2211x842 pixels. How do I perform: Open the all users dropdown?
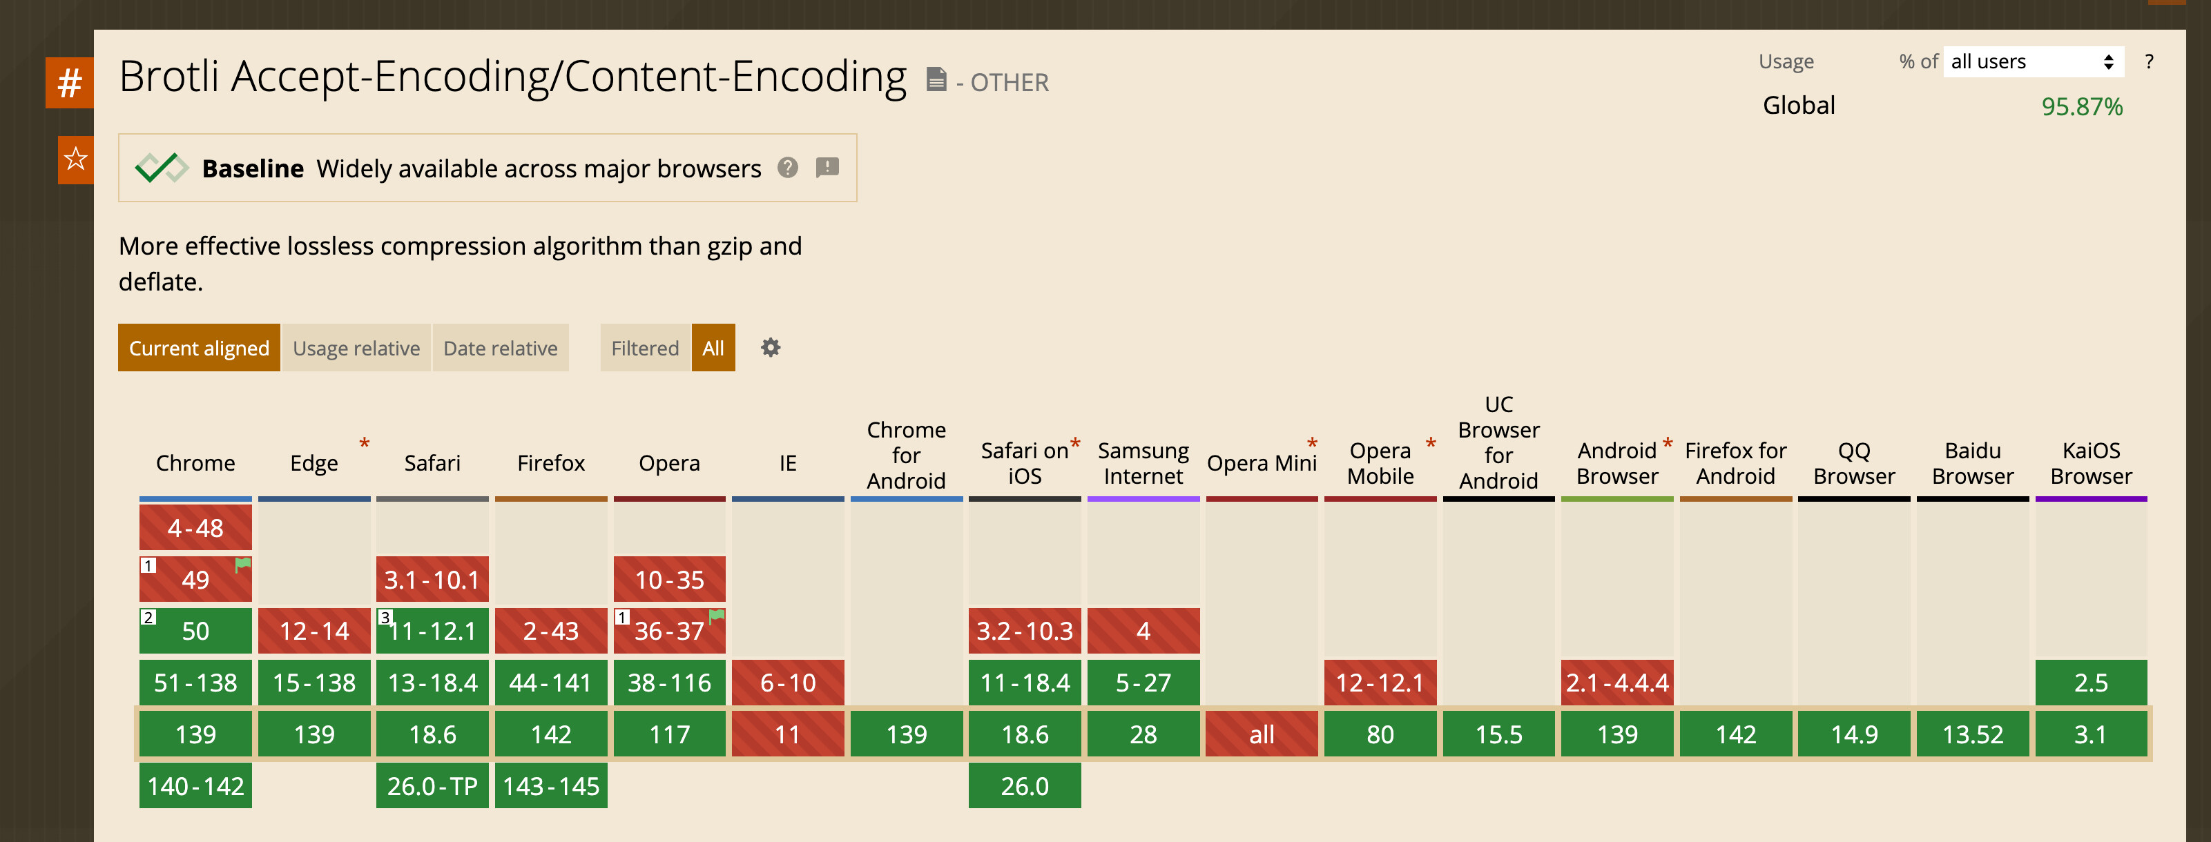point(2031,62)
